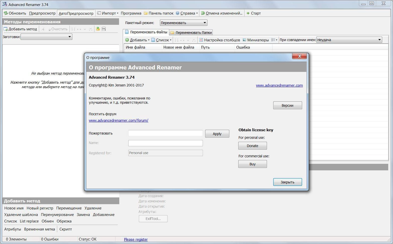Click the Please register link

coord(136,239)
